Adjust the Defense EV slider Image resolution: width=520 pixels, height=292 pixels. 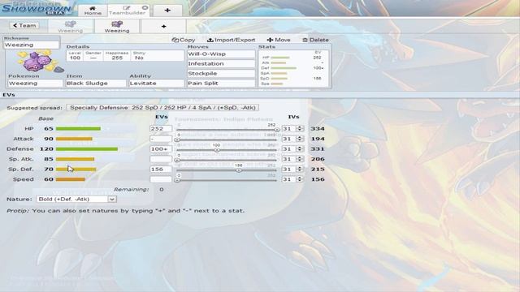point(227,150)
